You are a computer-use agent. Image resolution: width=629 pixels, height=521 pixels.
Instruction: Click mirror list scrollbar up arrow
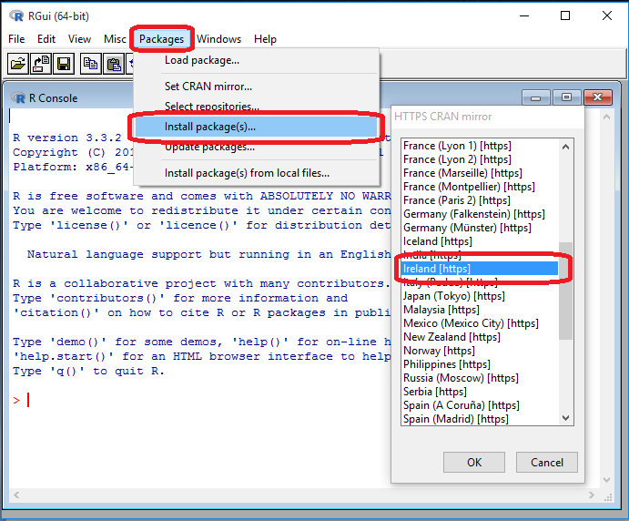565,147
